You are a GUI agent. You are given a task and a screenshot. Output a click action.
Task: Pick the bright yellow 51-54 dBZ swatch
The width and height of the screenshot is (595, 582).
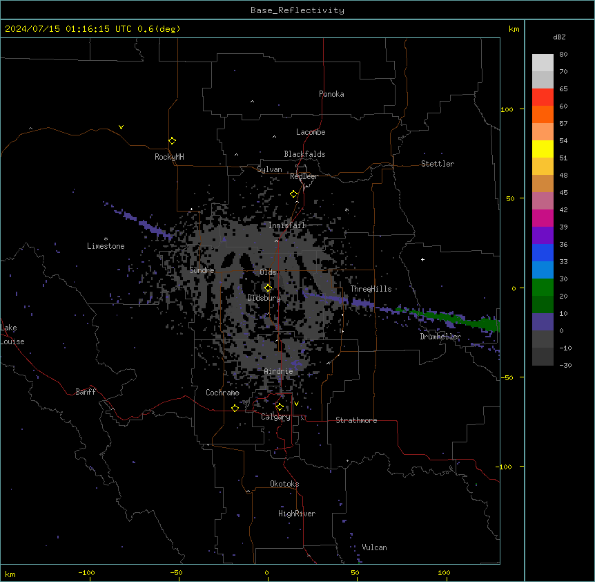[x=543, y=149]
